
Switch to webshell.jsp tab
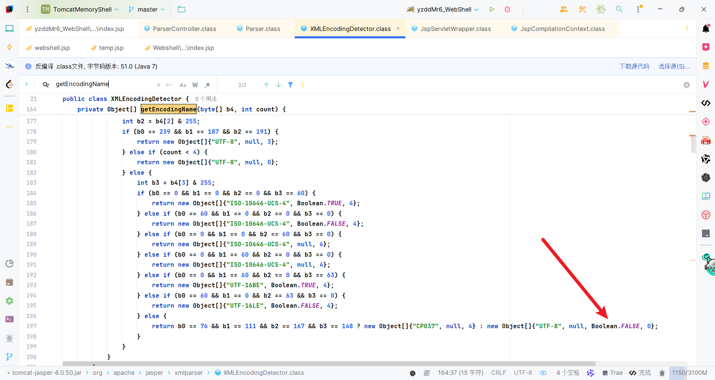pyautogui.click(x=48, y=48)
